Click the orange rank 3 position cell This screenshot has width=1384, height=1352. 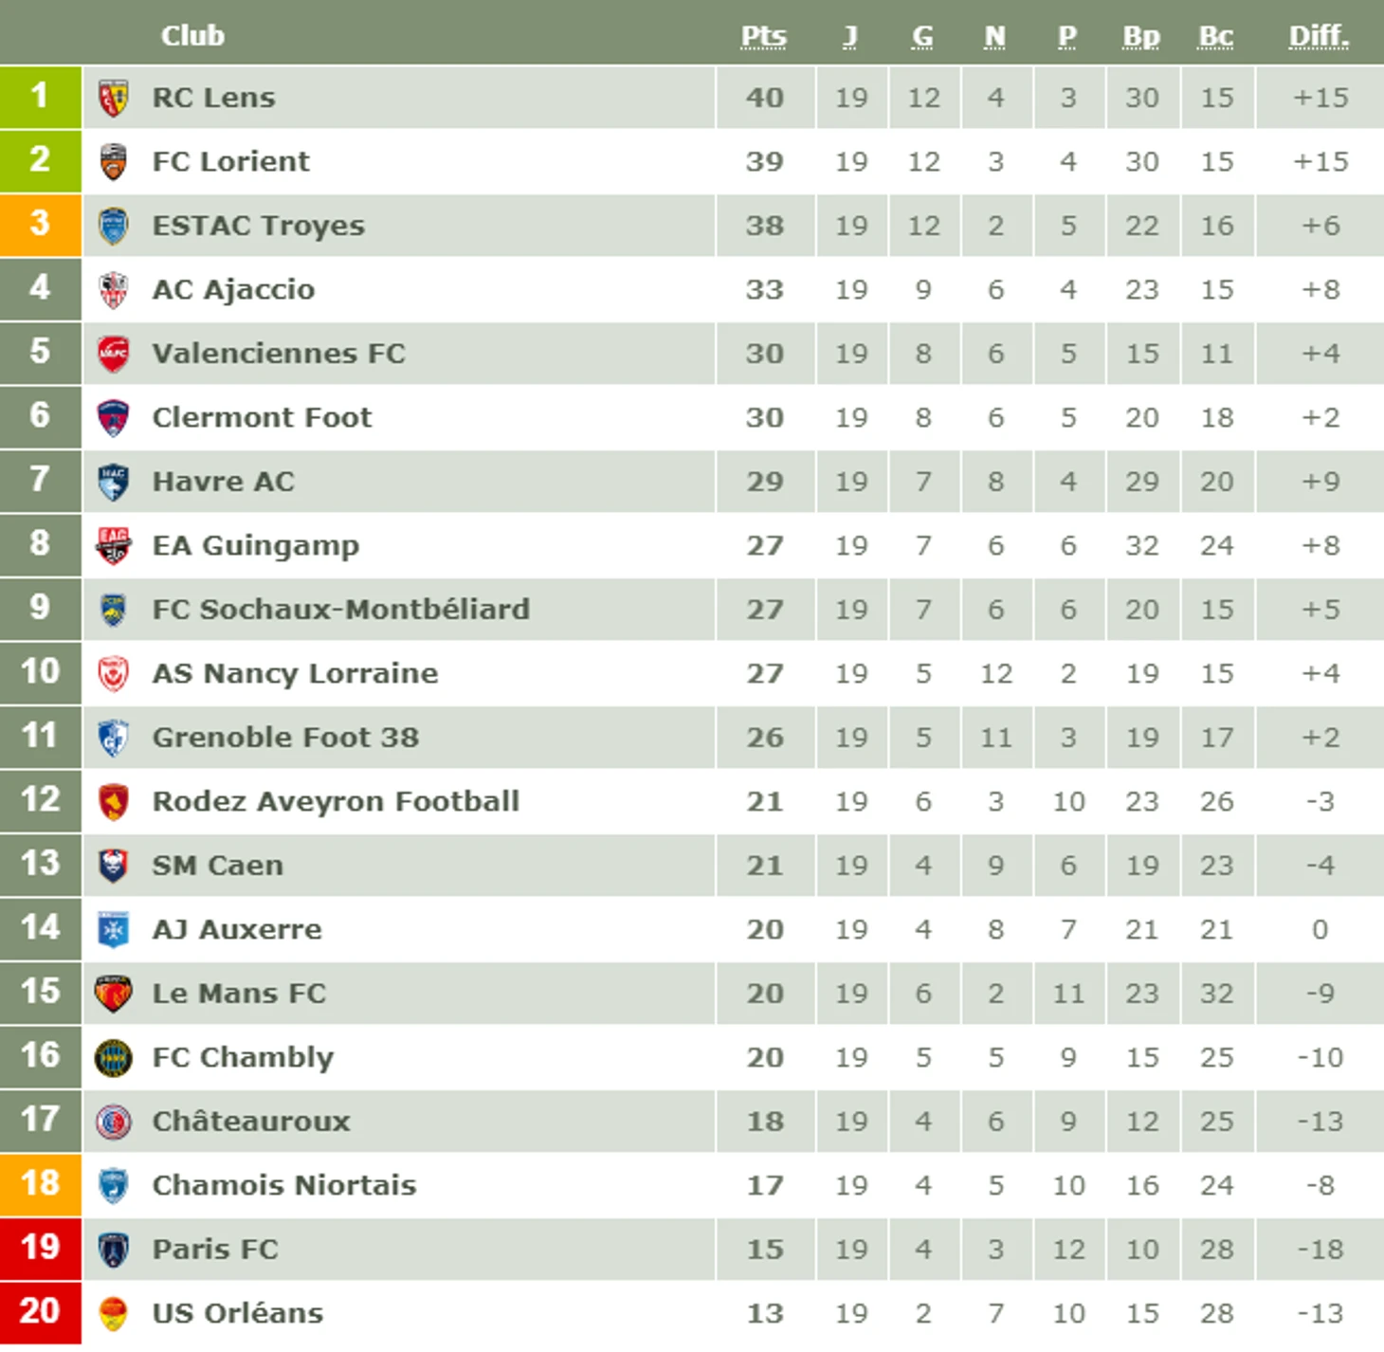tap(40, 224)
